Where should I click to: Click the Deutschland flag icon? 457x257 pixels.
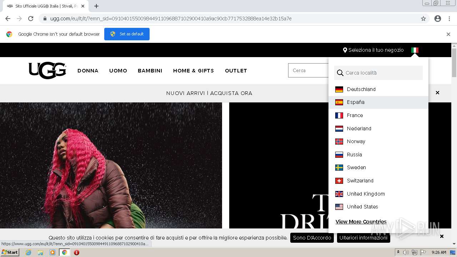(x=339, y=89)
